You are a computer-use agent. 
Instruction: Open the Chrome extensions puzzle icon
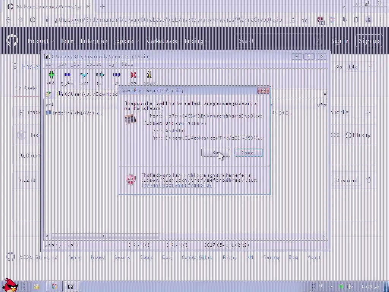click(x=344, y=20)
